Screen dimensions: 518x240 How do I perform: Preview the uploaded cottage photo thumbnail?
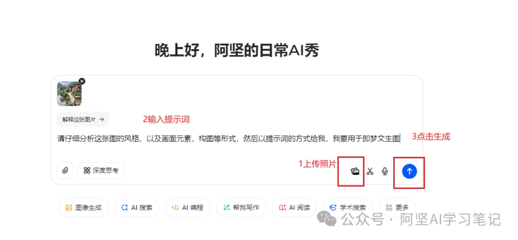tap(70, 94)
